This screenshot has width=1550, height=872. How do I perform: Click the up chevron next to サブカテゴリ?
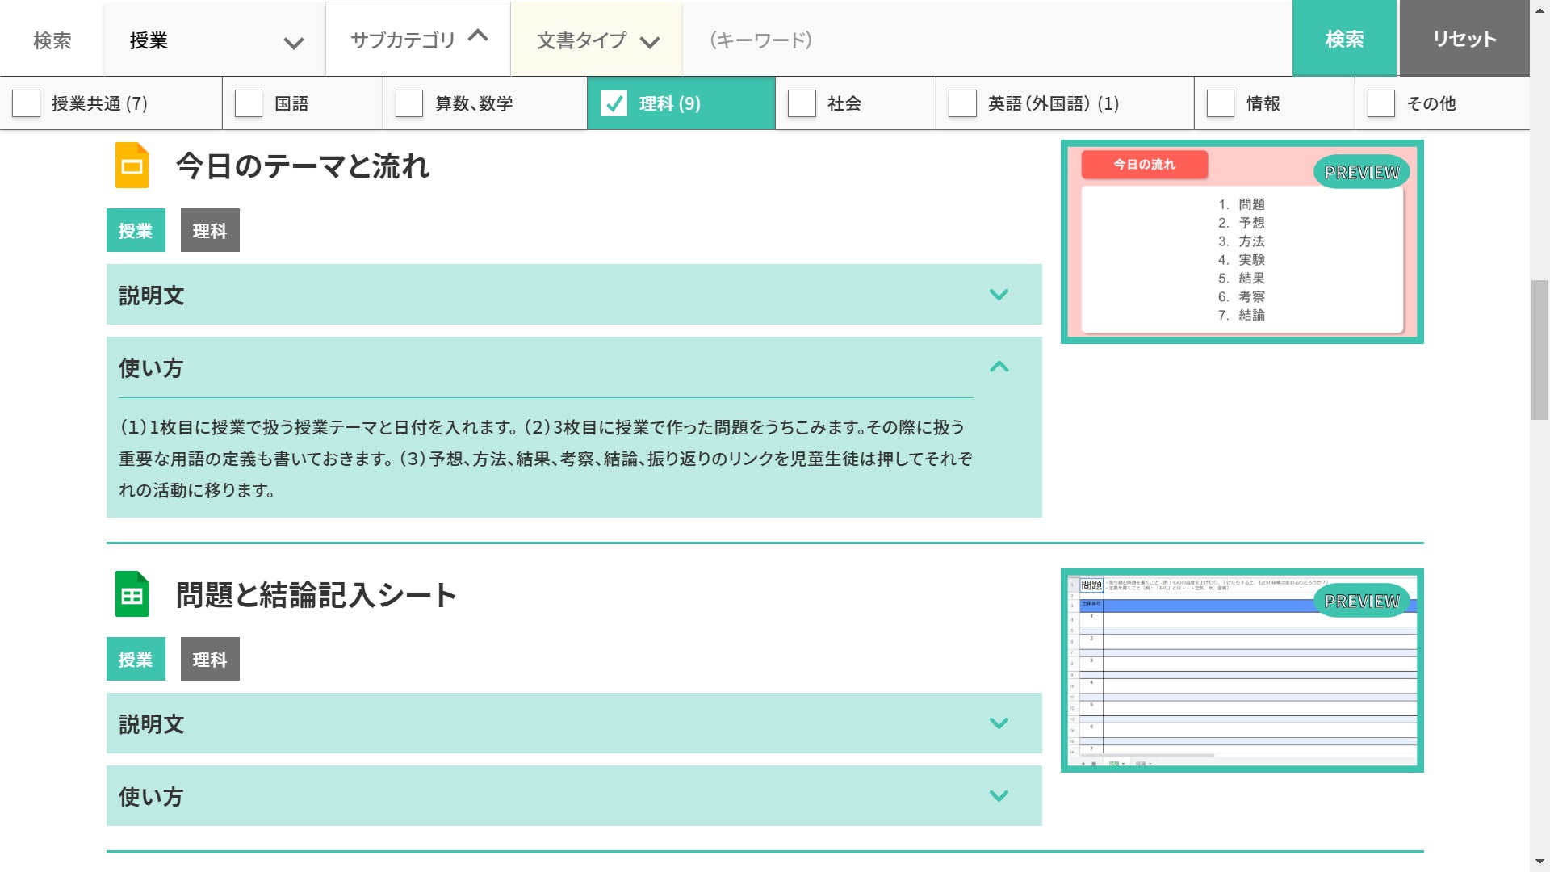(x=478, y=36)
